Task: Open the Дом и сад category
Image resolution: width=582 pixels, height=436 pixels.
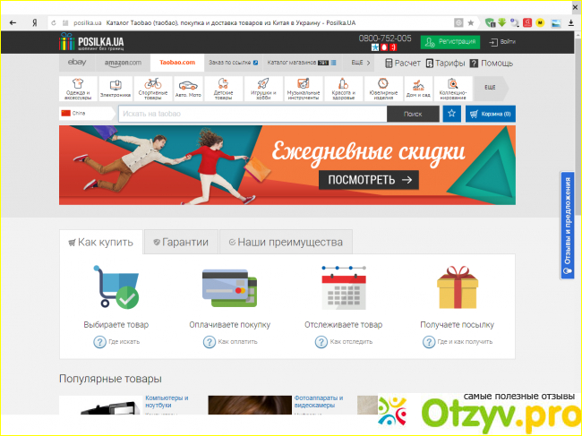Action: tap(416, 88)
